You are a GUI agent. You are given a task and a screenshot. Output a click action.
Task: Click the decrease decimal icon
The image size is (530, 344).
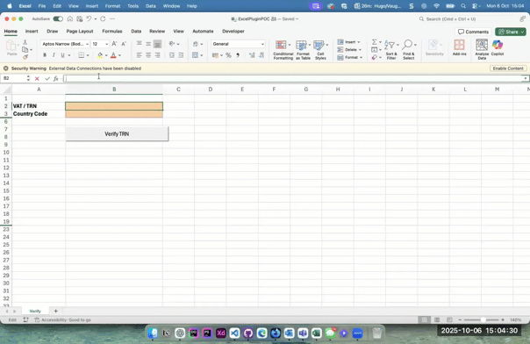tap(261, 55)
